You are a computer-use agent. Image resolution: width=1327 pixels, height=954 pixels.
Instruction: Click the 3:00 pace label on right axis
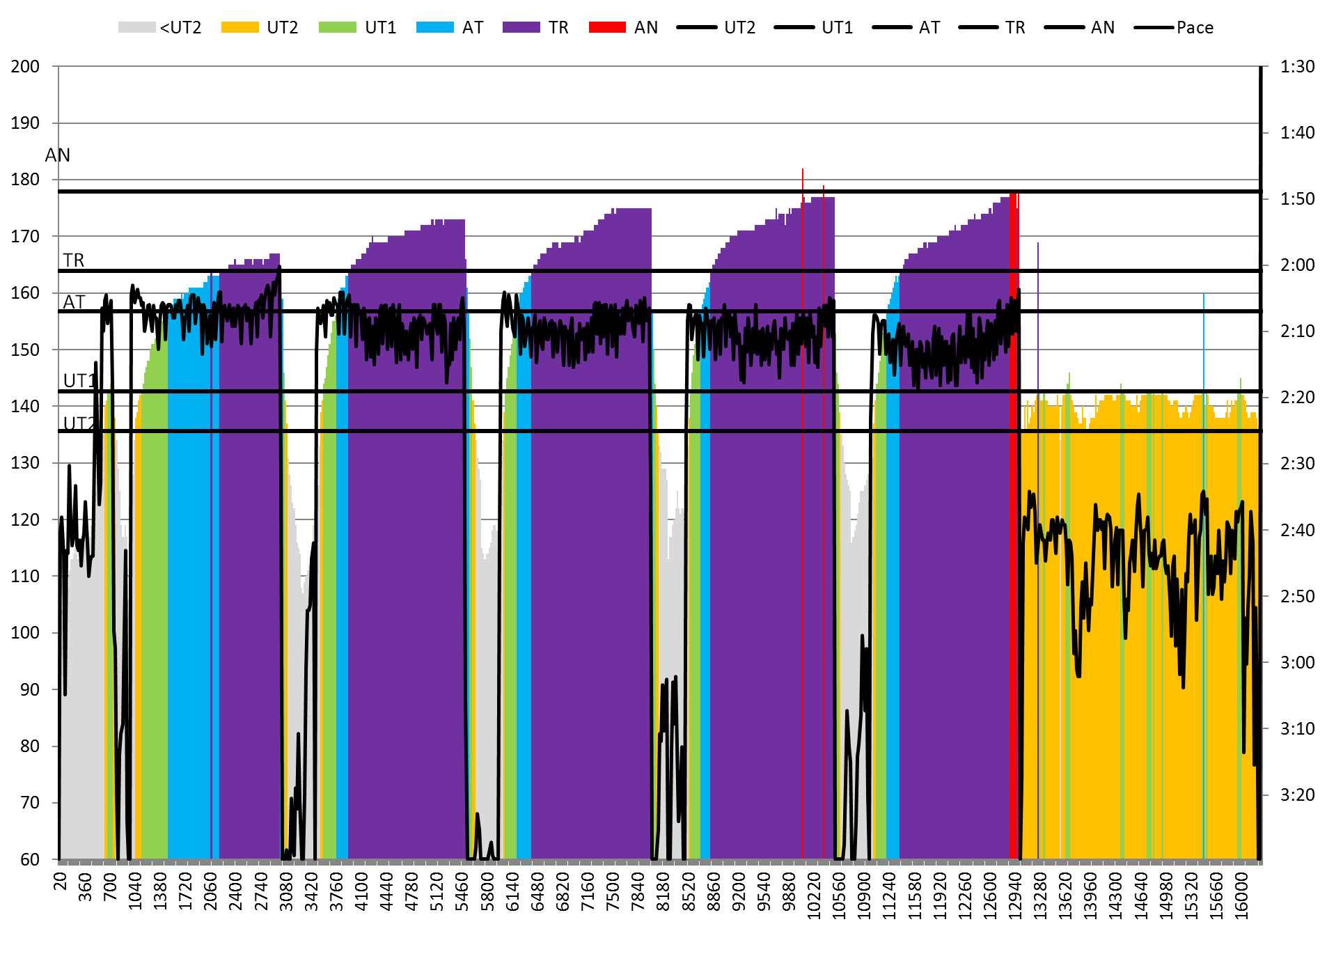(x=1297, y=662)
